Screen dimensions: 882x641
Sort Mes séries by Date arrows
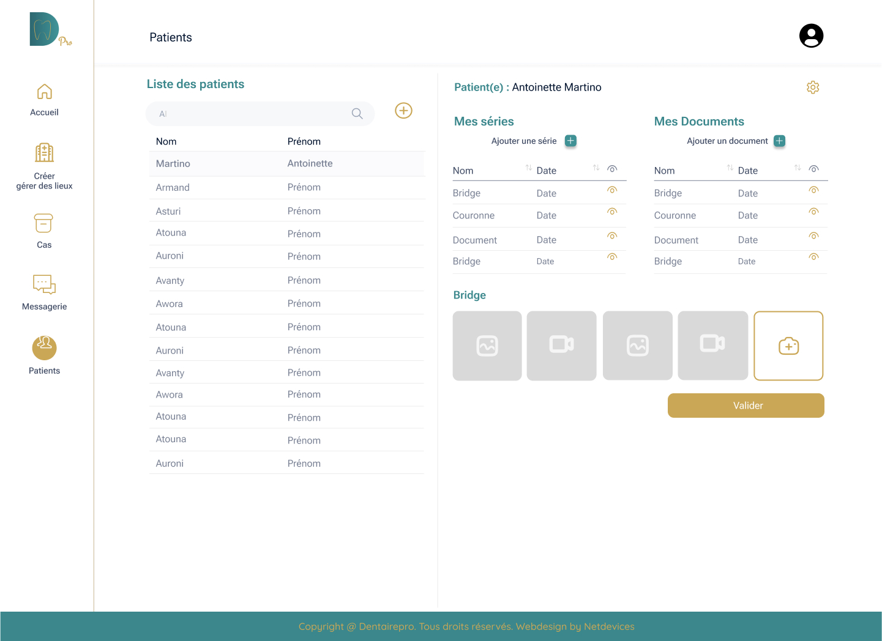[x=596, y=168]
